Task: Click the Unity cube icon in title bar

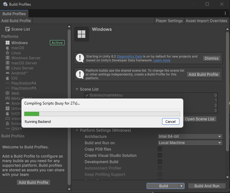Action: pos(5,4)
